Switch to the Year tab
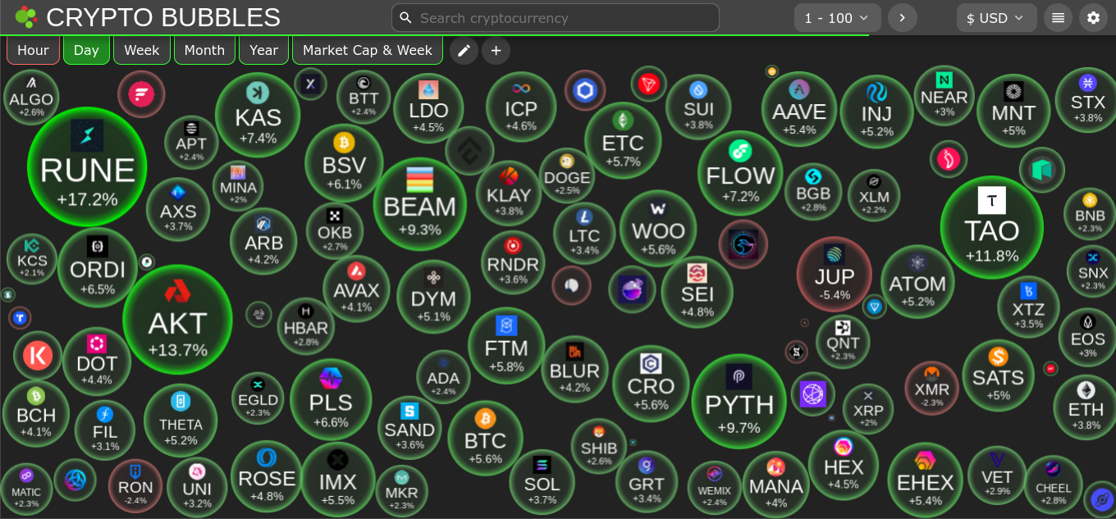Screen dimensions: 1116x519 point(263,50)
